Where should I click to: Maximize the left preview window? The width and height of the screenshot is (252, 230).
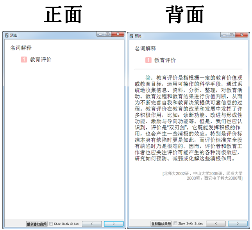pos(108,34)
